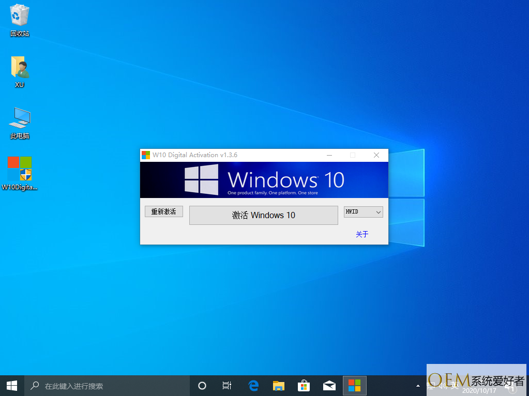Click the taskbar search box

pyautogui.click(x=108, y=386)
